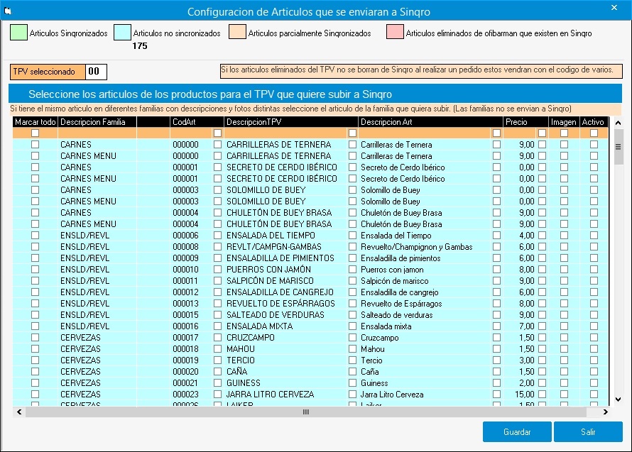Viewport: 632px width, 452px height.
Task: Enable Activo for SALPICÓN DE MARISCO
Action: click(594, 281)
